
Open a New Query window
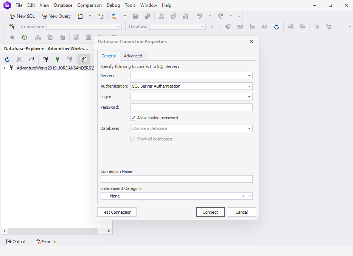(x=56, y=16)
